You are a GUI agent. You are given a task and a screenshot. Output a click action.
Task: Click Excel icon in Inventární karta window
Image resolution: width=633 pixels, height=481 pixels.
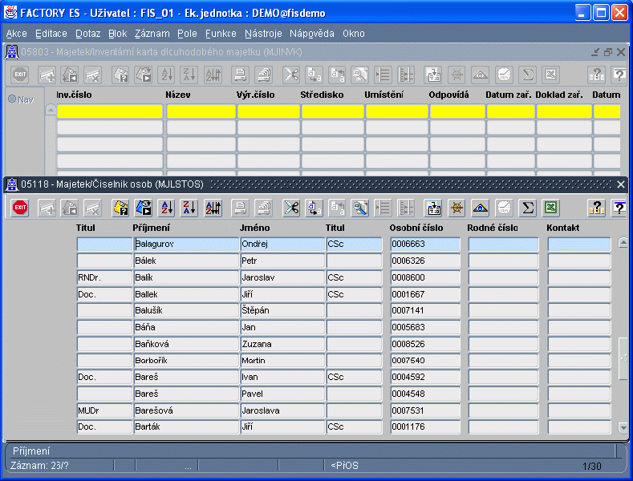(551, 75)
